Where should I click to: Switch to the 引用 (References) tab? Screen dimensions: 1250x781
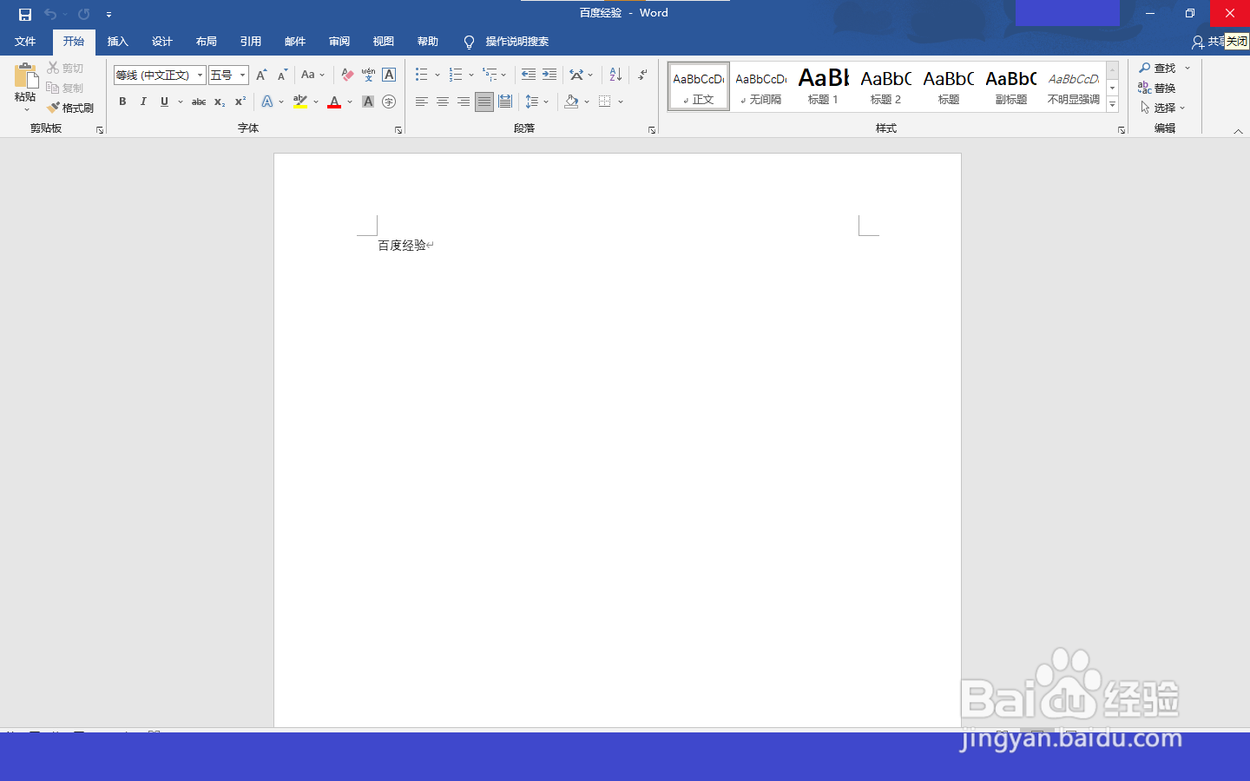(251, 42)
